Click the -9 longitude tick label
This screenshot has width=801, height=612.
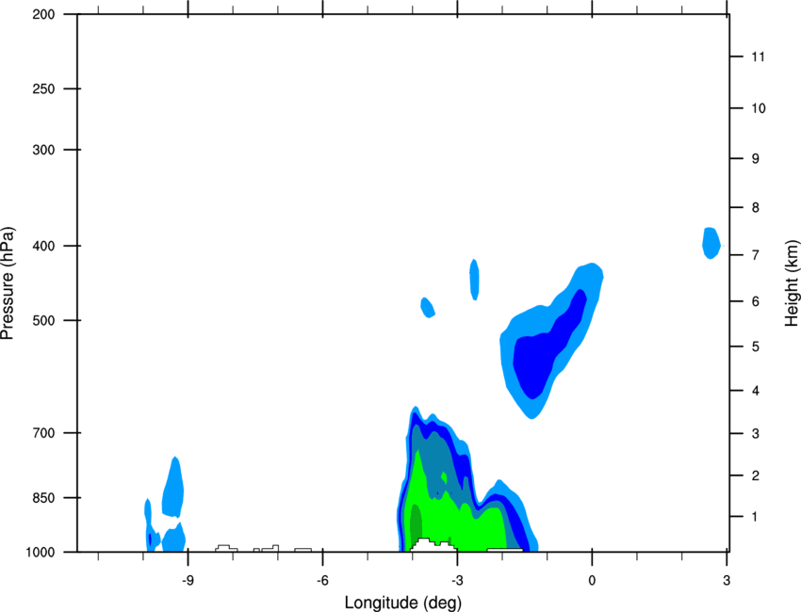[x=188, y=581]
